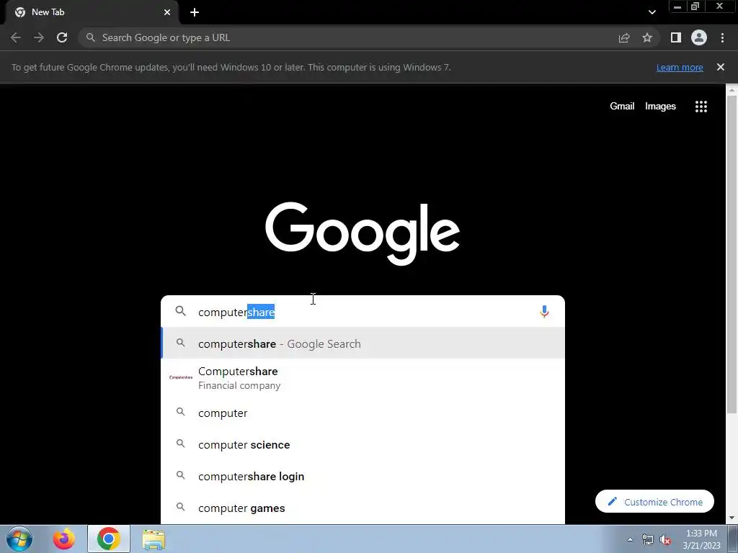The height and width of the screenshot is (553, 738).
Task: Show hidden system tray icons
Action: point(630,539)
